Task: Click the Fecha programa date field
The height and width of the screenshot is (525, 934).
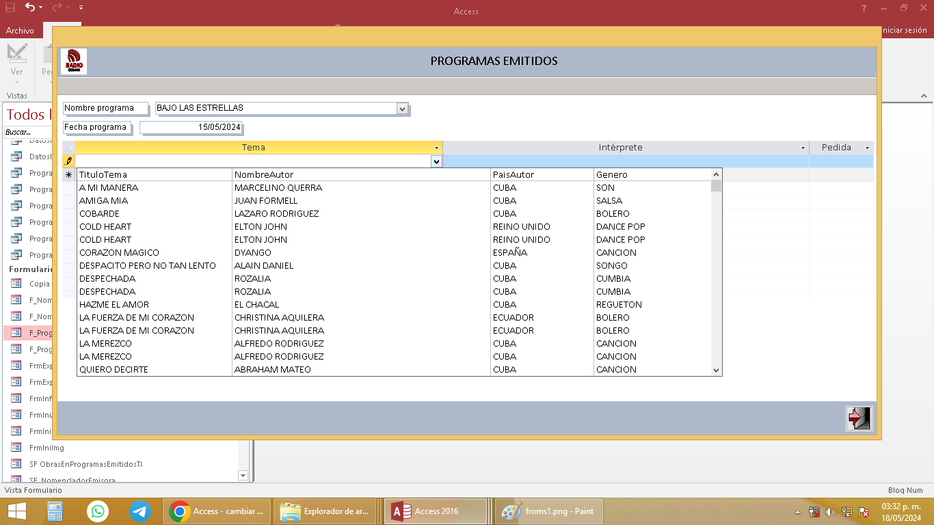Action: [191, 127]
